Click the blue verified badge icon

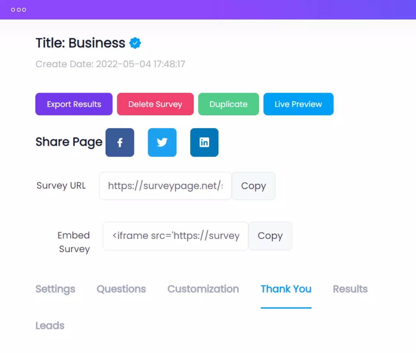coord(135,43)
